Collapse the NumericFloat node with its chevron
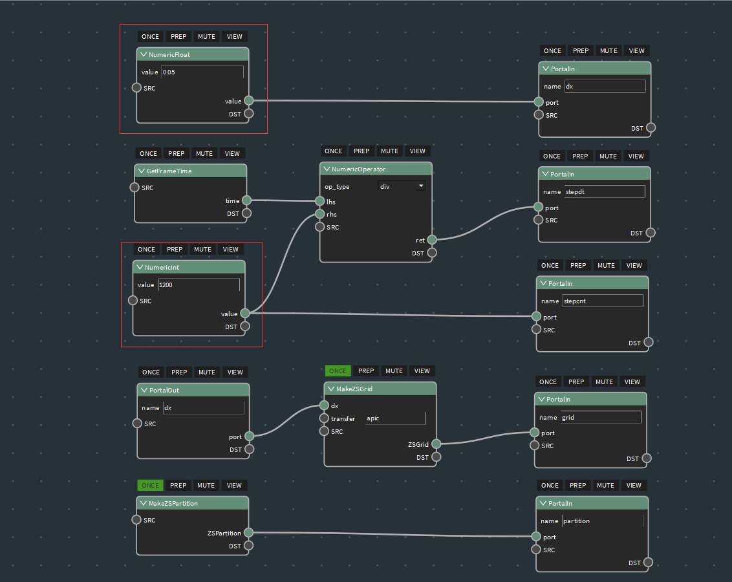 [x=144, y=54]
